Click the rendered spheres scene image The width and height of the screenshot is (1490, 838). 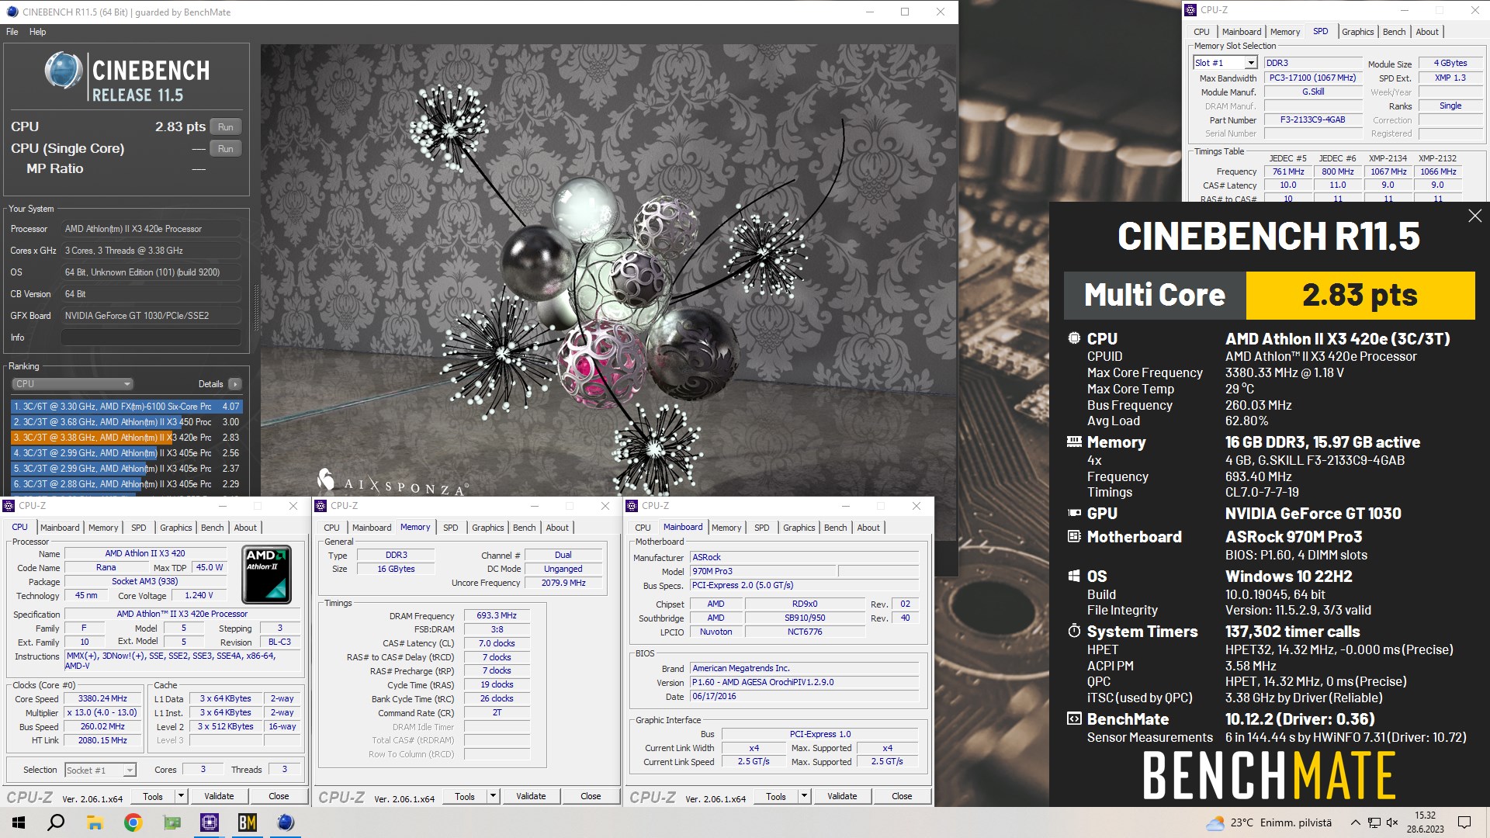coord(608,270)
